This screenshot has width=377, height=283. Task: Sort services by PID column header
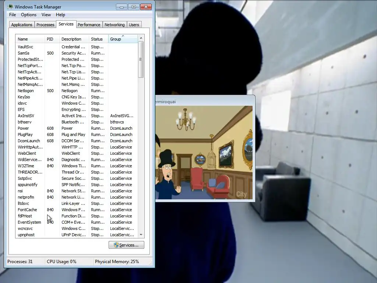pos(52,39)
